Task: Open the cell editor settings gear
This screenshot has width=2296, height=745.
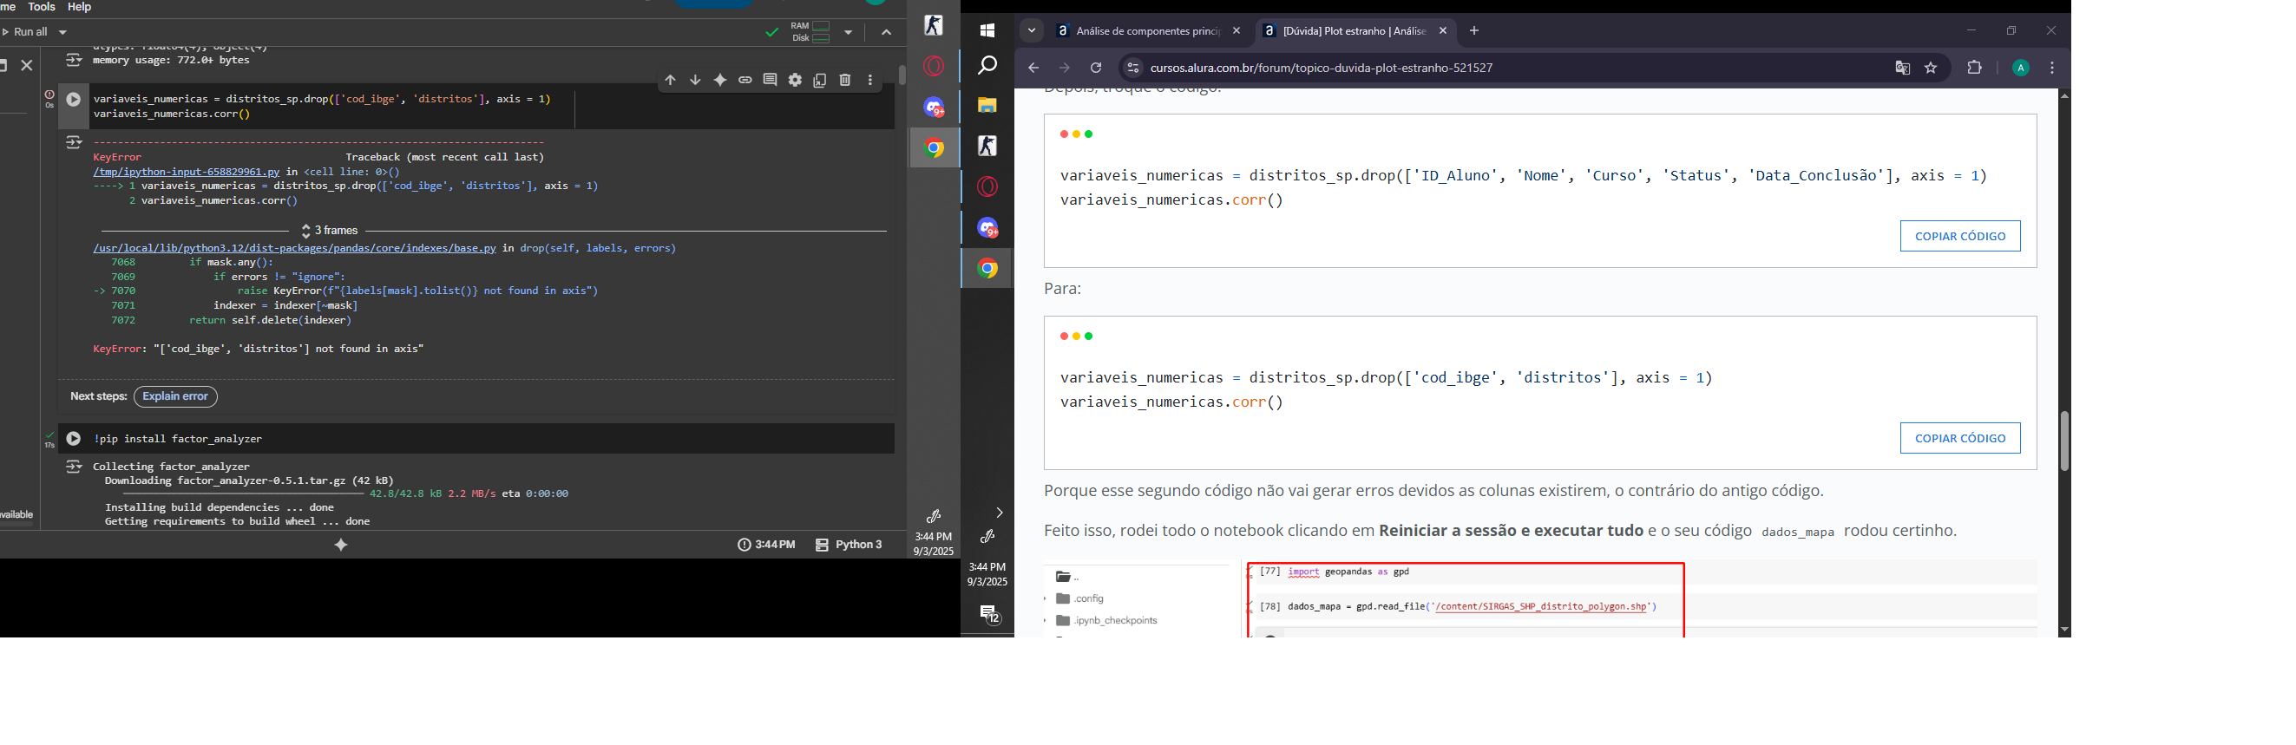Action: coord(795,80)
